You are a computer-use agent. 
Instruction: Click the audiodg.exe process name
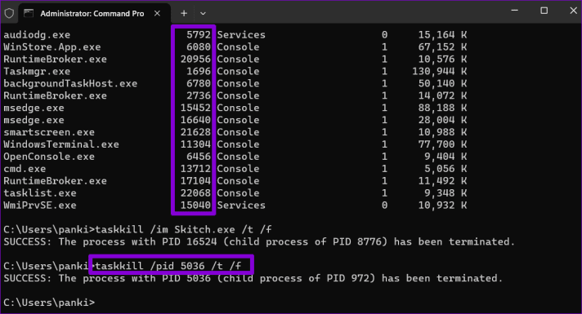tap(37, 35)
